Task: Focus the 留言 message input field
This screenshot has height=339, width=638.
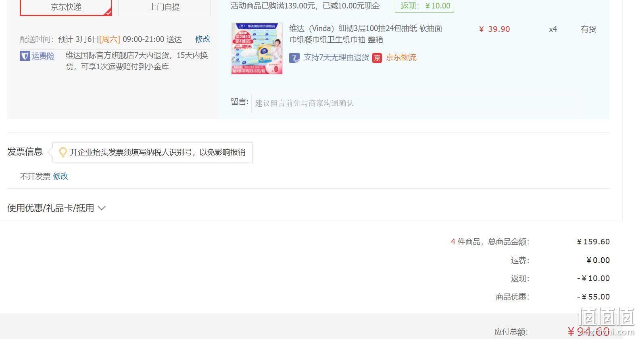Action: coord(413,103)
